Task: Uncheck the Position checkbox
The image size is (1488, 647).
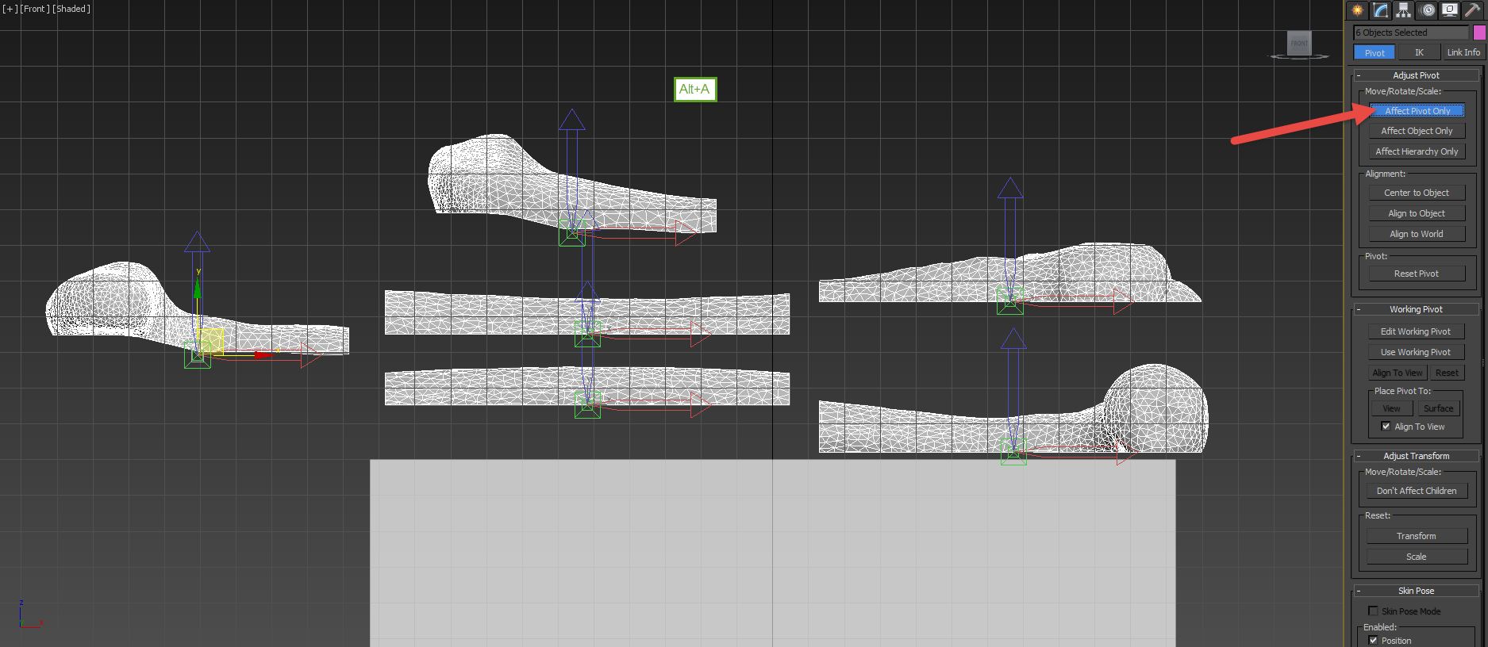Action: click(1374, 641)
